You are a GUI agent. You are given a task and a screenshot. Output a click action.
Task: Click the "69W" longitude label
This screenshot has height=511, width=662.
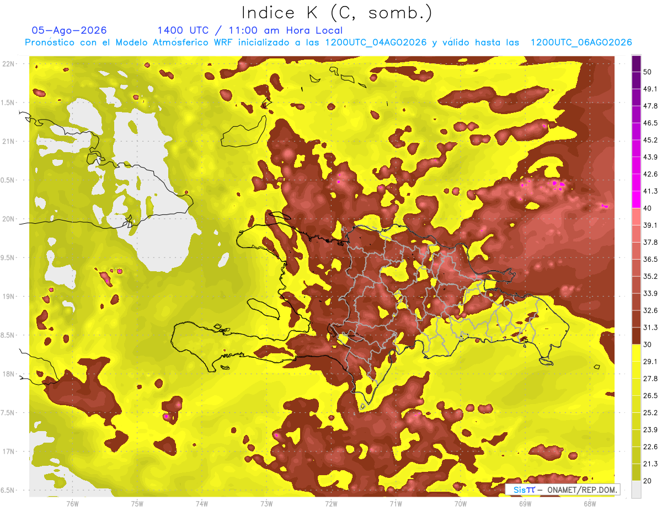pos(525,504)
